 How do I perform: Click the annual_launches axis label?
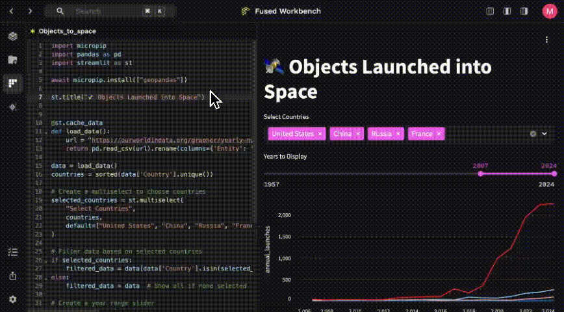click(x=268, y=250)
